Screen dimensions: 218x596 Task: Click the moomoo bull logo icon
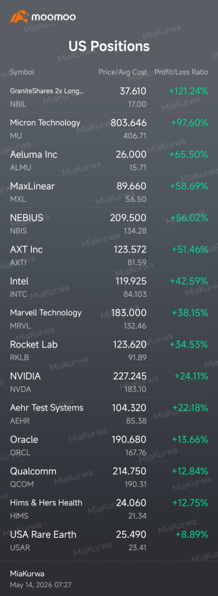coord(20,17)
